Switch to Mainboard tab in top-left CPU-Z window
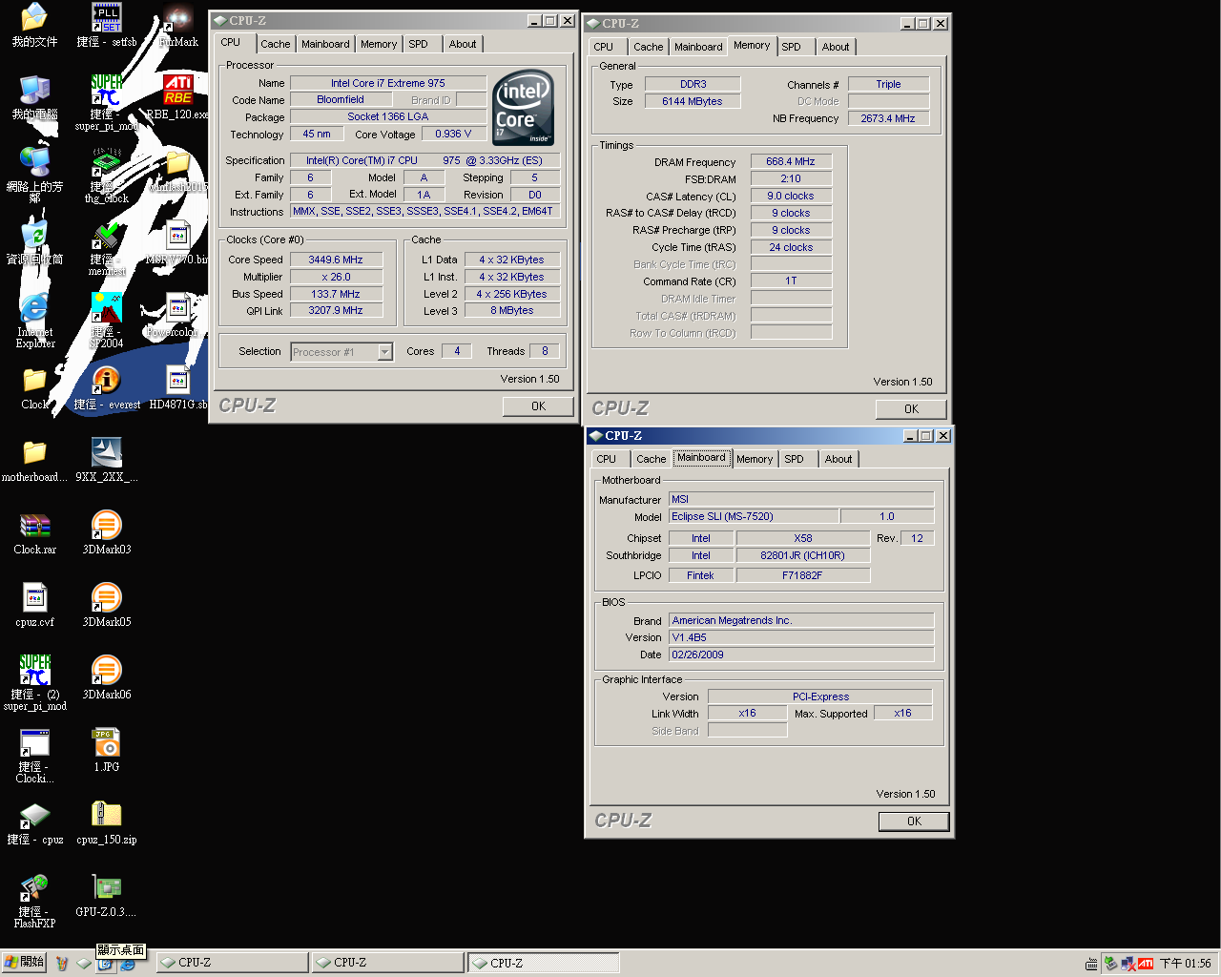The height and width of the screenshot is (977, 1221). pyautogui.click(x=325, y=44)
